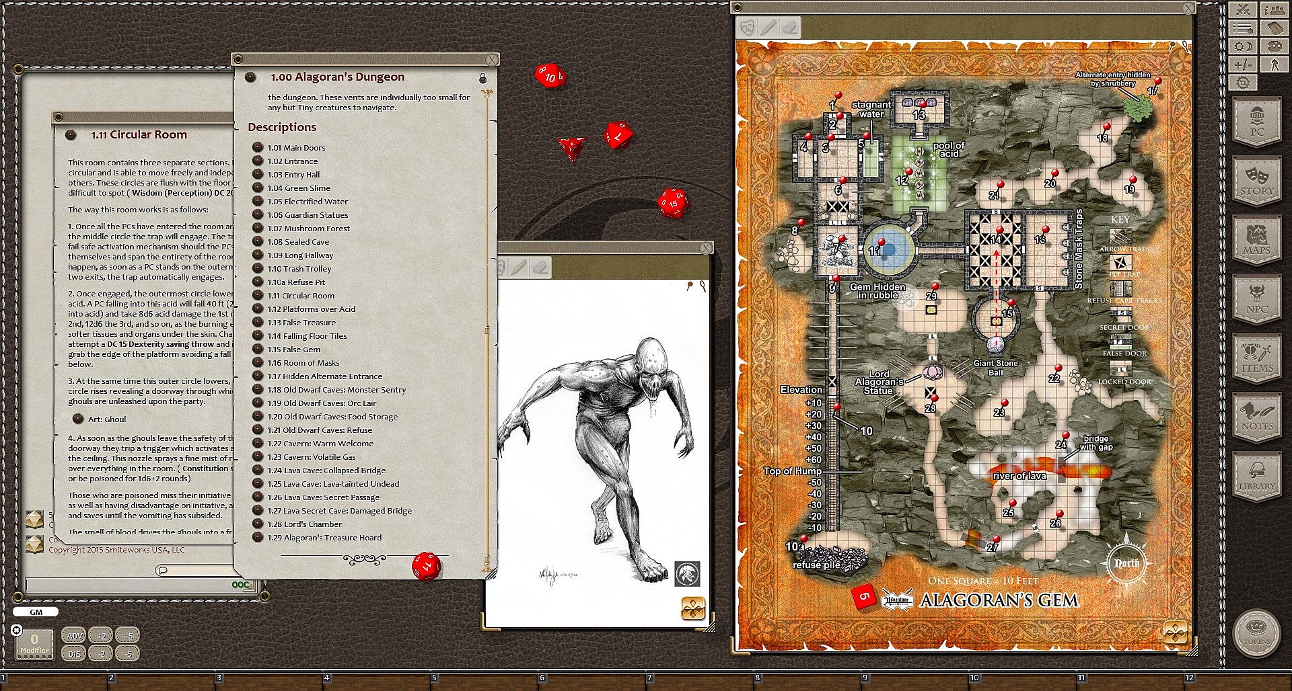Toggle the -2 modifier button
1292x691 pixels.
(x=101, y=653)
